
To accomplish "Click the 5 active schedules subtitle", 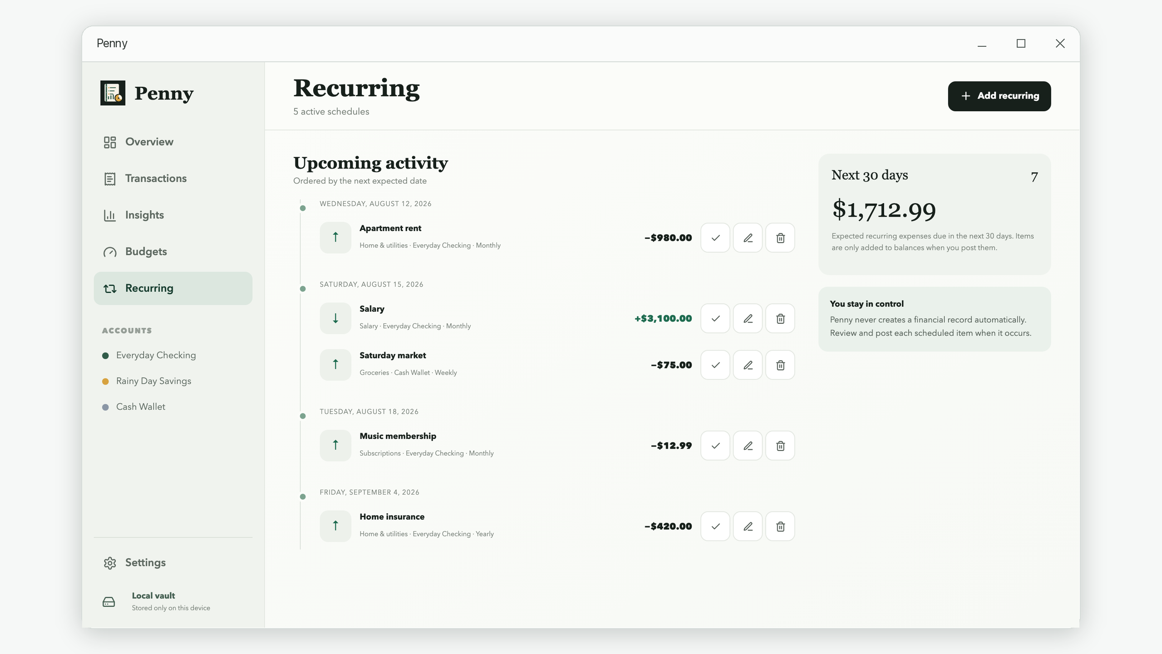I will tap(331, 112).
